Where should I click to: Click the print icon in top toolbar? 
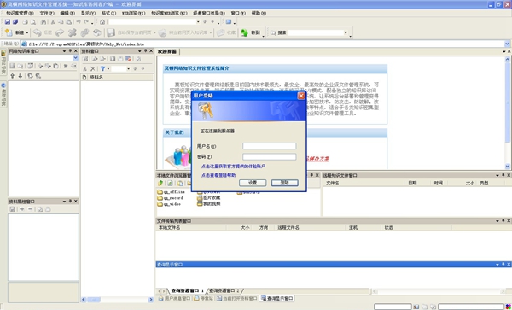click(25, 22)
